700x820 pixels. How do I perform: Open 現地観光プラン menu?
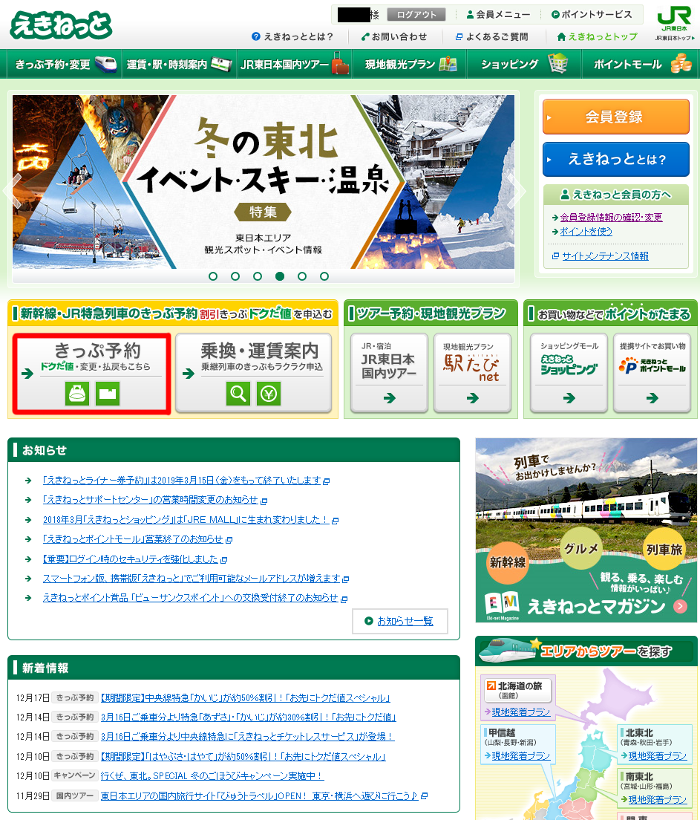(409, 65)
